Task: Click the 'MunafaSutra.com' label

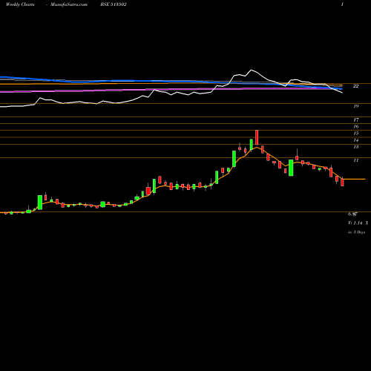Action: point(69,4)
